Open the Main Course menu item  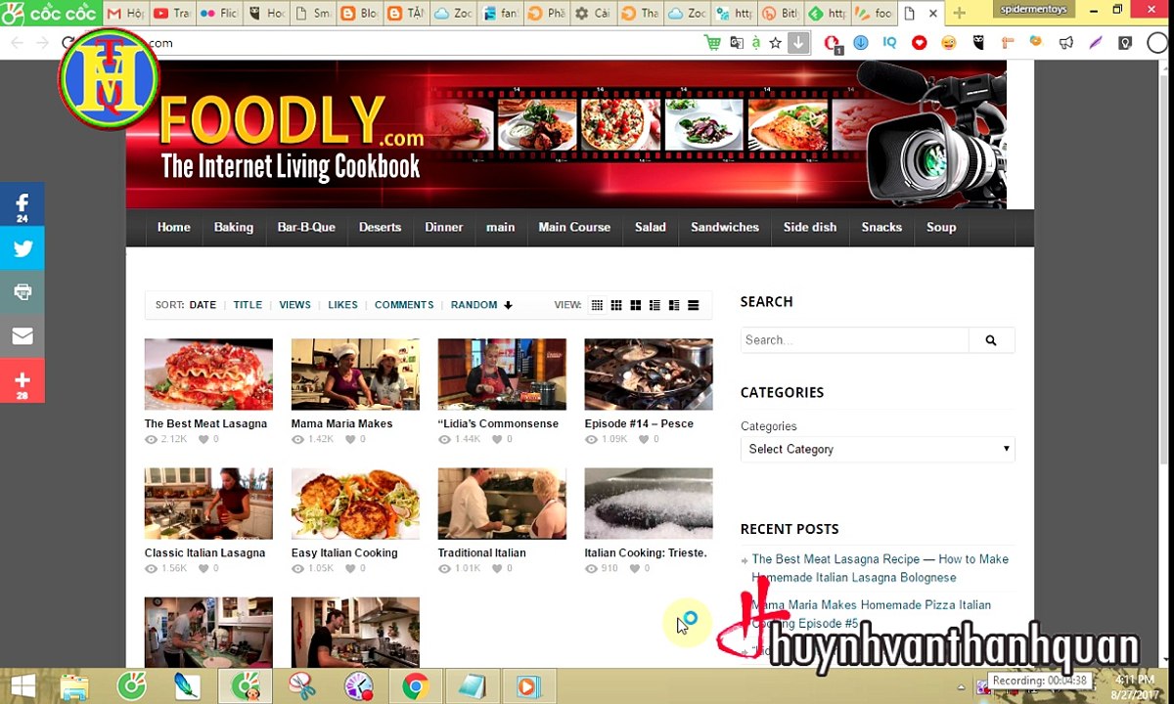click(574, 227)
